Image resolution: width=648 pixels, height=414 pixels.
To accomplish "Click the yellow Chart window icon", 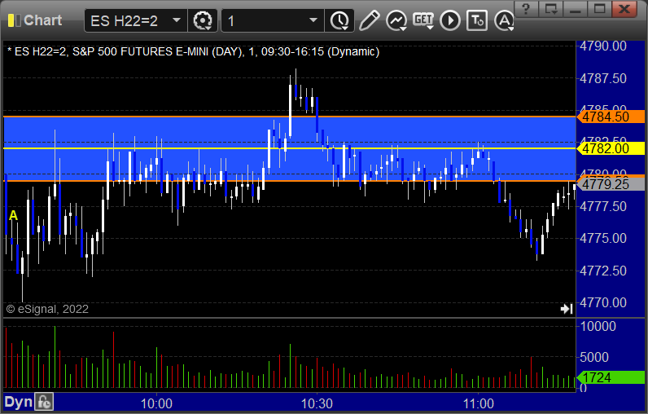I will 14,20.
